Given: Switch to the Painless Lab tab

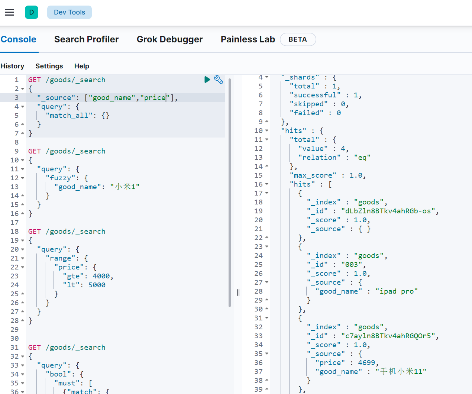Looking at the screenshot, I should tap(248, 39).
